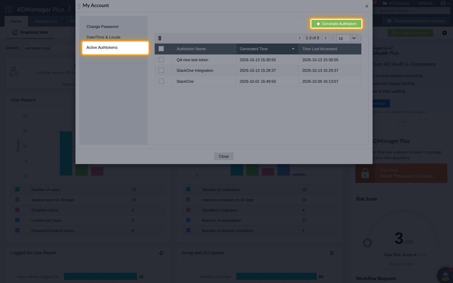
Task: Open the Management tab
Action: click(x=46, y=21)
